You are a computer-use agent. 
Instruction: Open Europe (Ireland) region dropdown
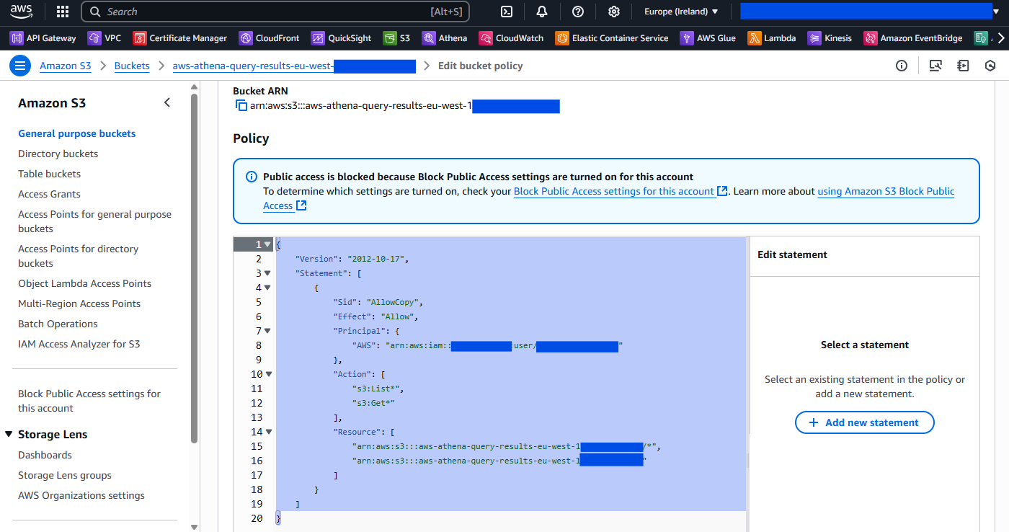click(681, 12)
